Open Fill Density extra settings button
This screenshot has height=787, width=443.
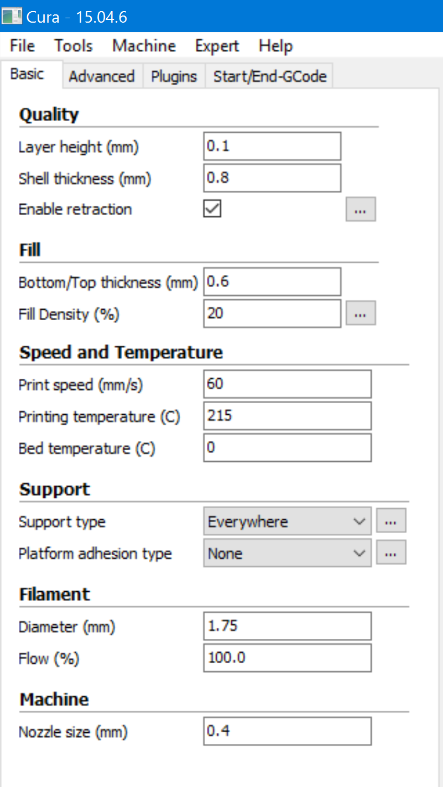tap(361, 314)
